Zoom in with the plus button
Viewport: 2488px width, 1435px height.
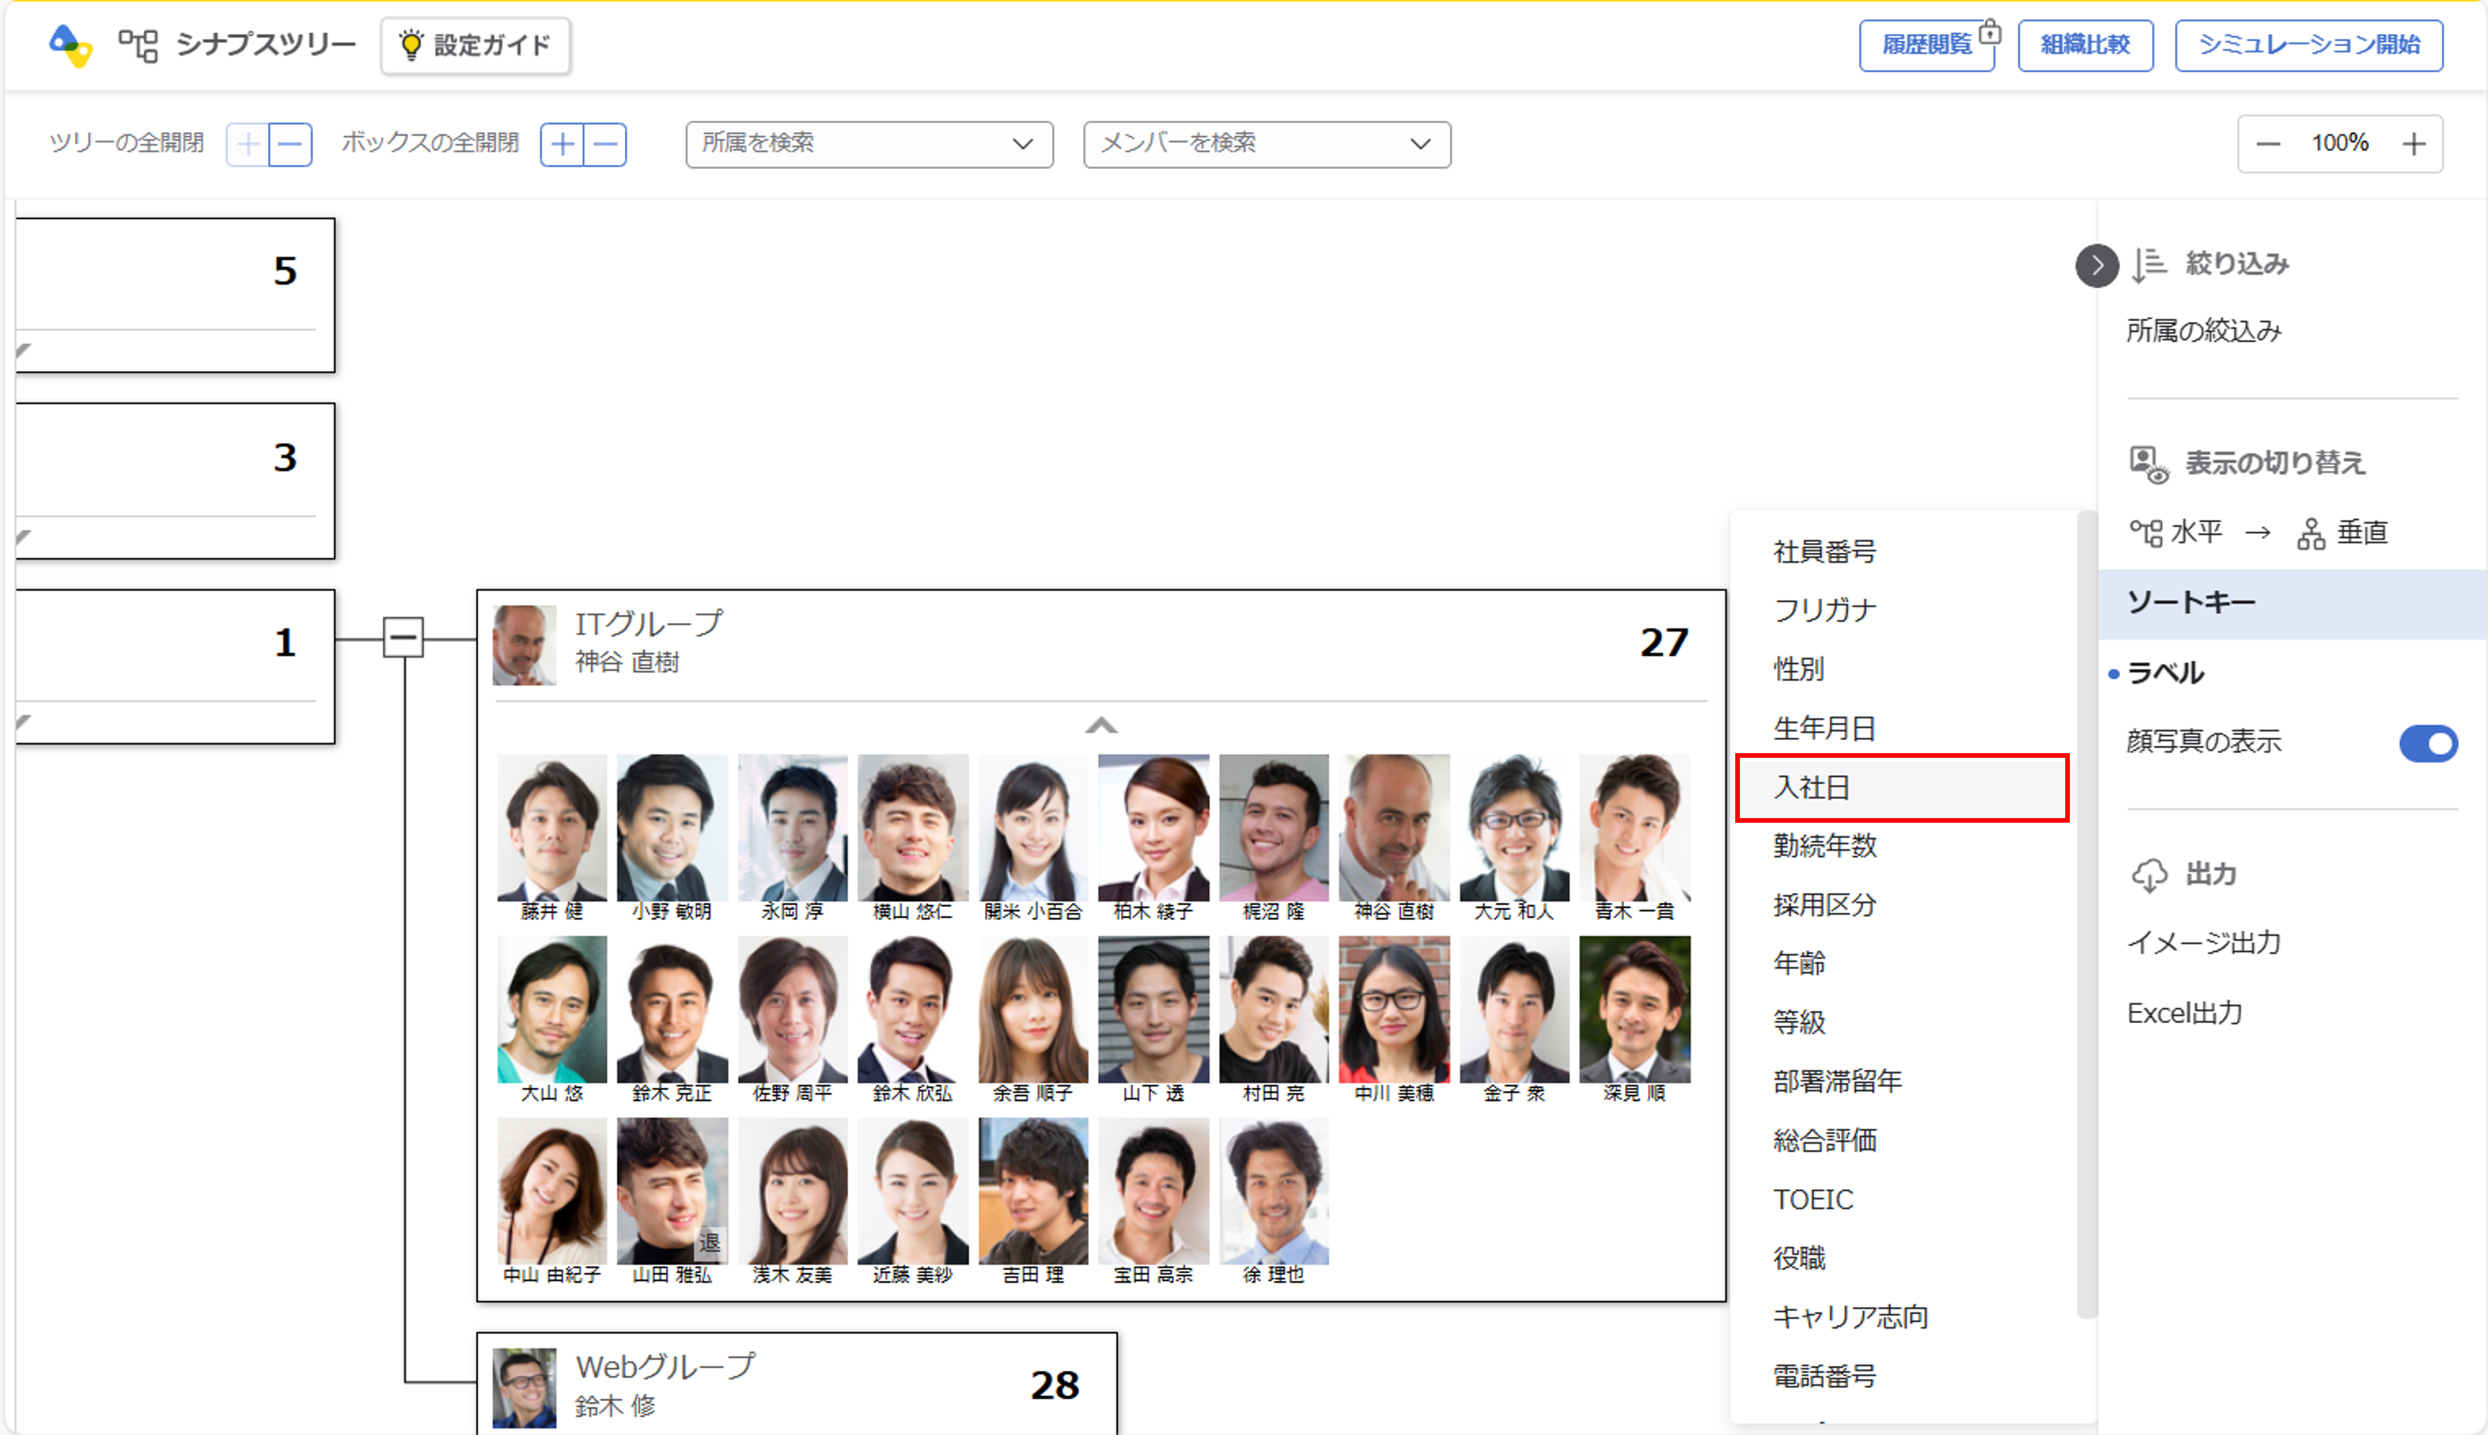[x=2413, y=144]
